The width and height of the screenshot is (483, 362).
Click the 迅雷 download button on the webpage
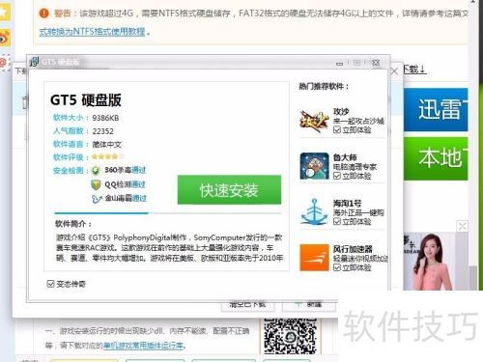[x=436, y=109]
